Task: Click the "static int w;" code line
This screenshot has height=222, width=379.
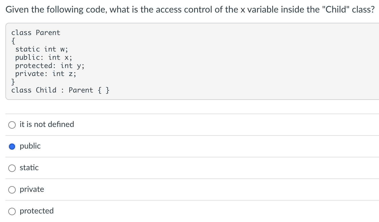Action: 42,49
